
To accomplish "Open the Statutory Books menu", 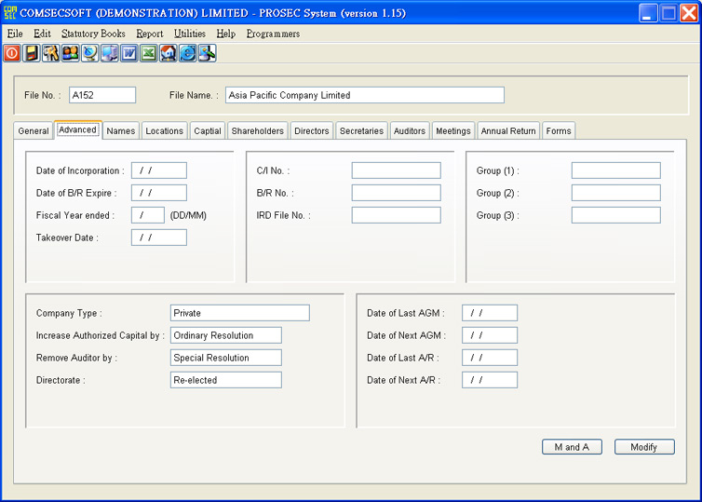I will click(93, 34).
